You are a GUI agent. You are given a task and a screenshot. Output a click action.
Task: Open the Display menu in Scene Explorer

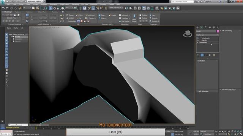(x=16, y=28)
